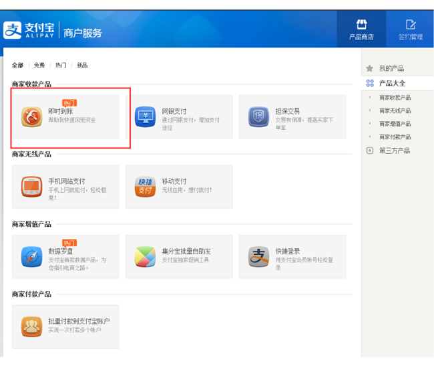Open the 快捷登录 product title
Image resolution: width=434 pixels, height=366 pixels.
tap(288, 251)
